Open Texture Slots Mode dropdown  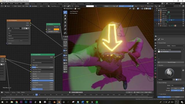point(177,46)
